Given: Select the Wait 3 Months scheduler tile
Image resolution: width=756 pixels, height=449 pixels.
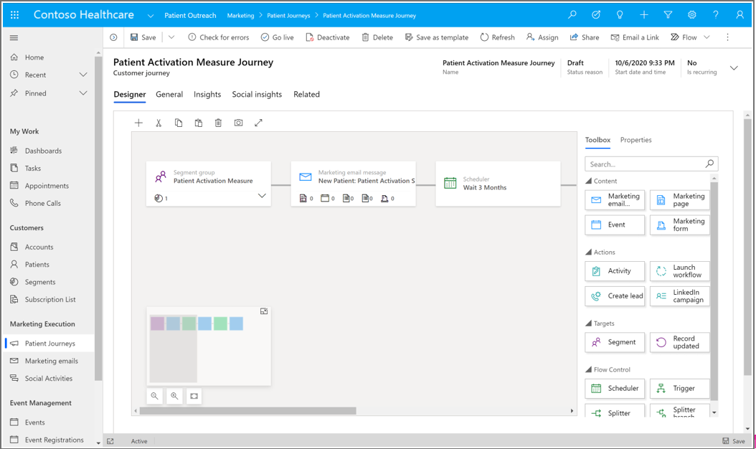Looking at the screenshot, I should tap(498, 184).
